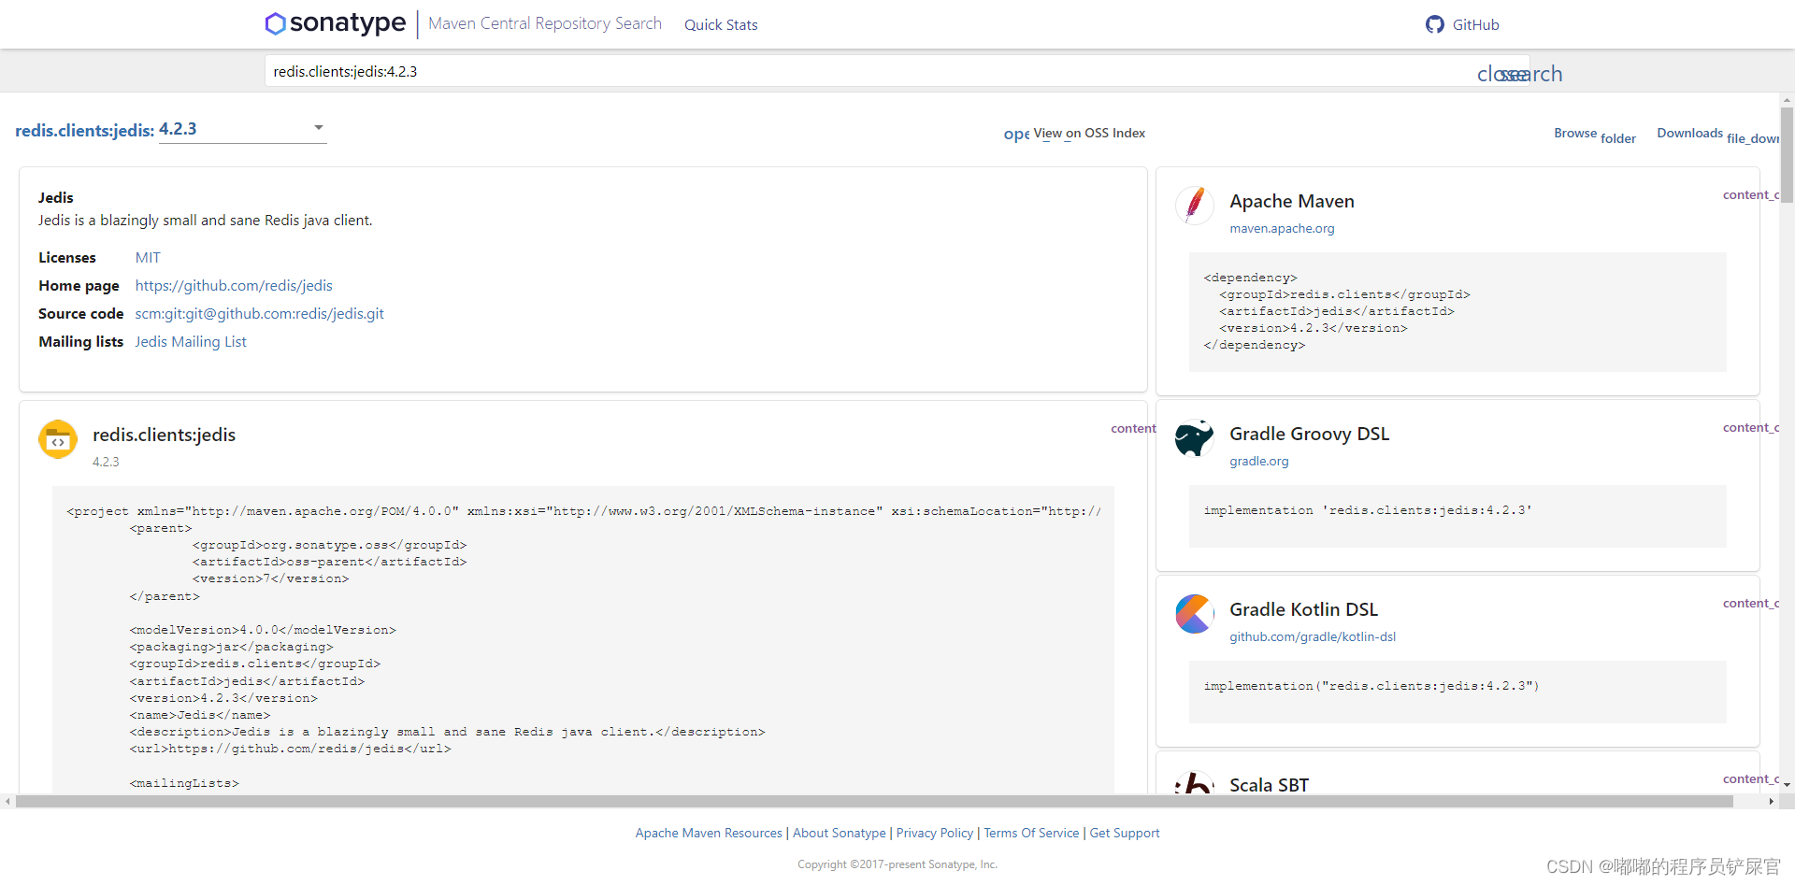Click the folder icon next to Browse
Image resolution: width=1795 pixels, height=885 pixels.
tap(1617, 138)
